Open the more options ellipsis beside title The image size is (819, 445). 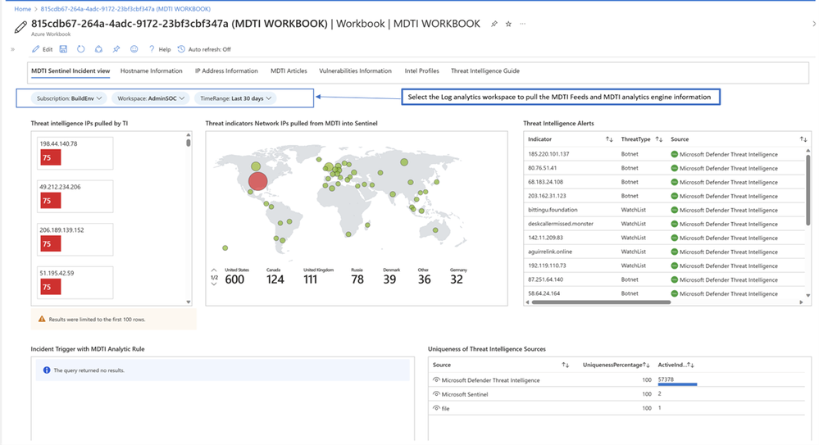pyautogui.click(x=523, y=25)
